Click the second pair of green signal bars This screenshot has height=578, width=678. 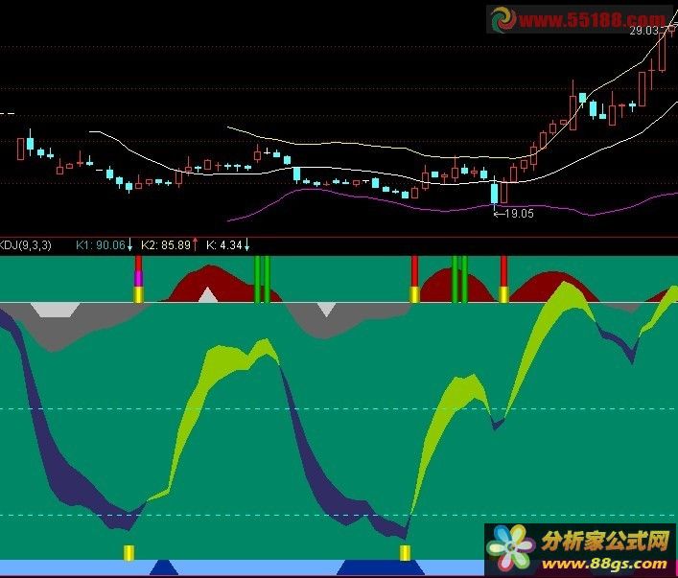tap(459, 279)
